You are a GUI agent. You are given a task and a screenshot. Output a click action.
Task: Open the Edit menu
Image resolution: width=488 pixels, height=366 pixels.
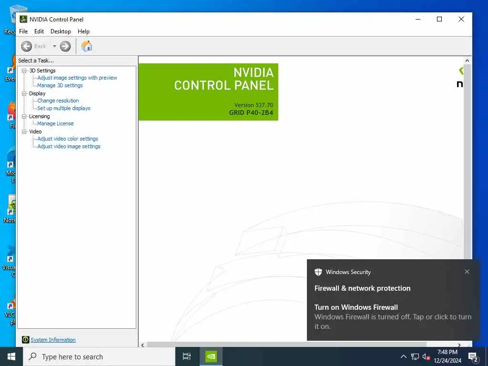click(x=39, y=31)
